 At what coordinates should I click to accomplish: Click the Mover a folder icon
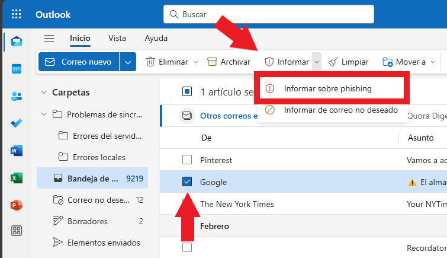388,62
